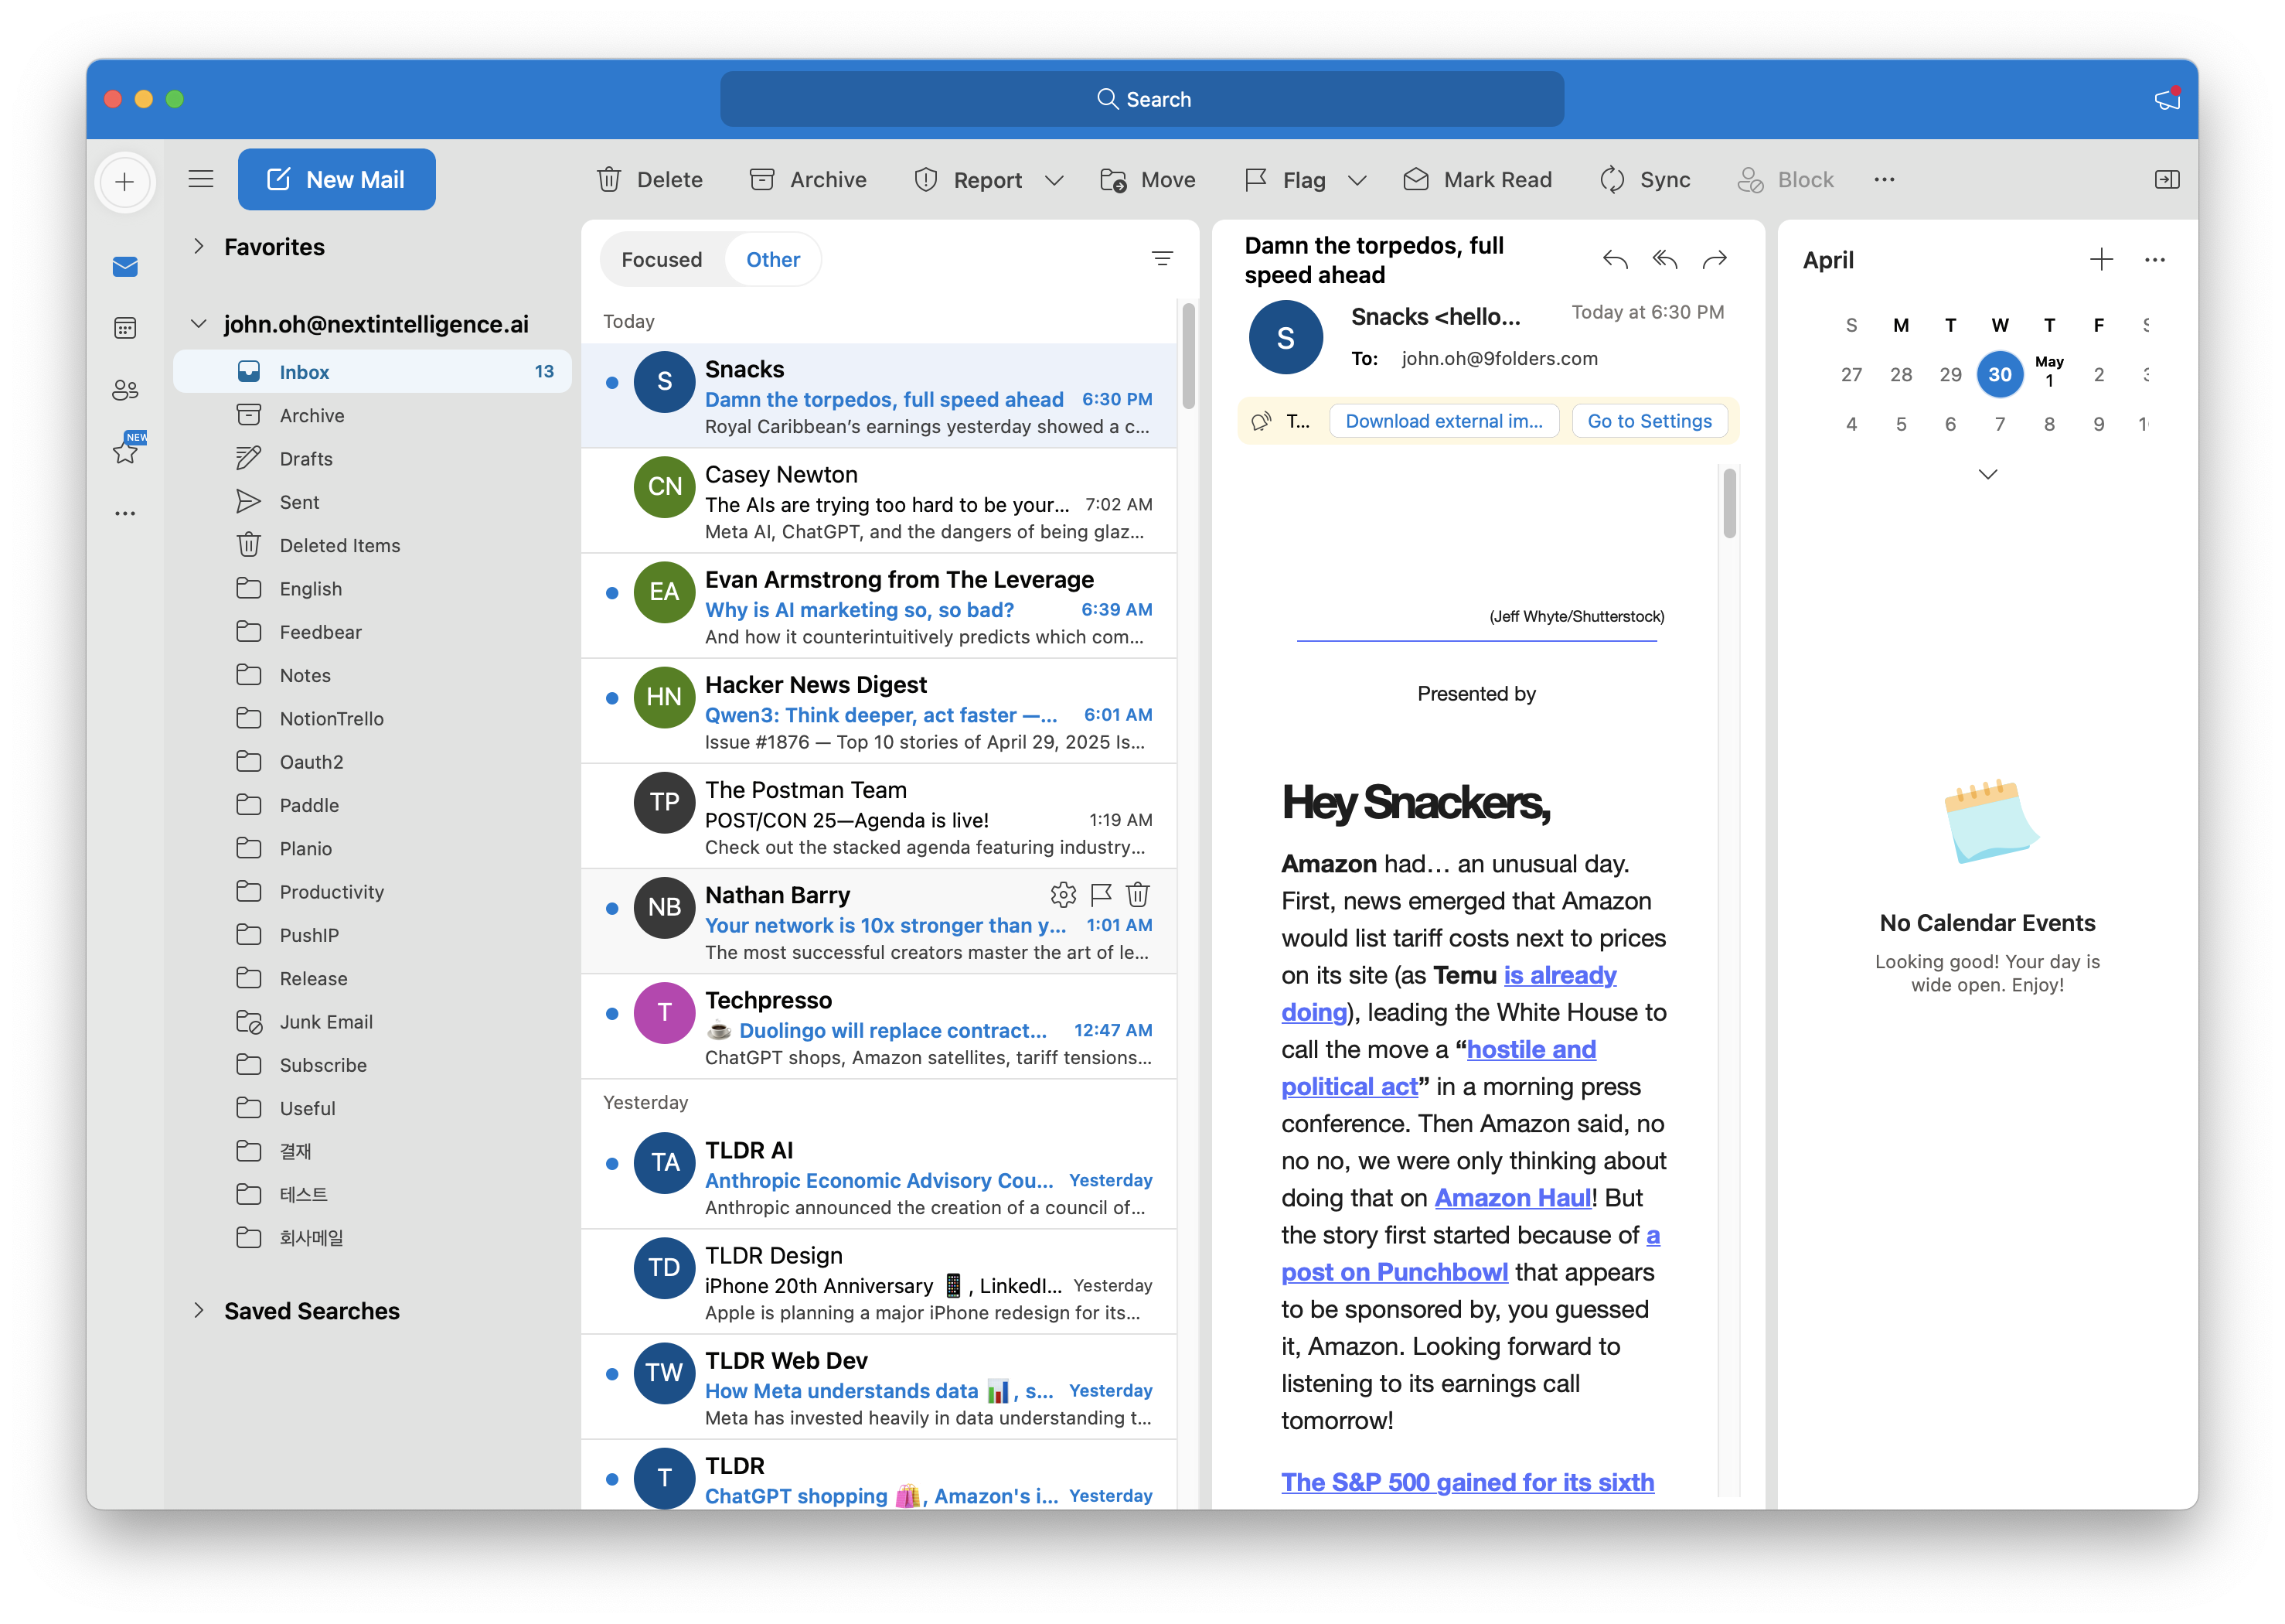
Task: Open the Junk Email folder
Action: point(372,1021)
